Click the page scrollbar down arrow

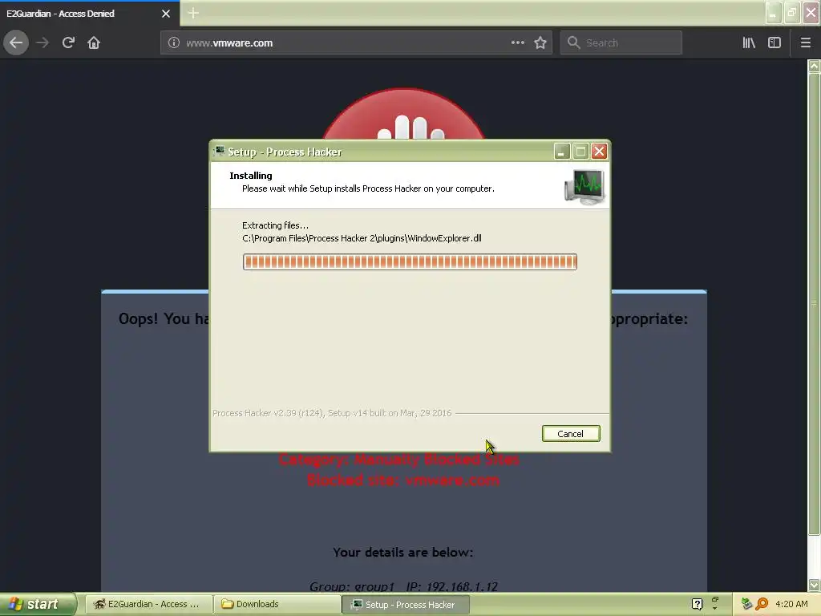click(x=814, y=585)
